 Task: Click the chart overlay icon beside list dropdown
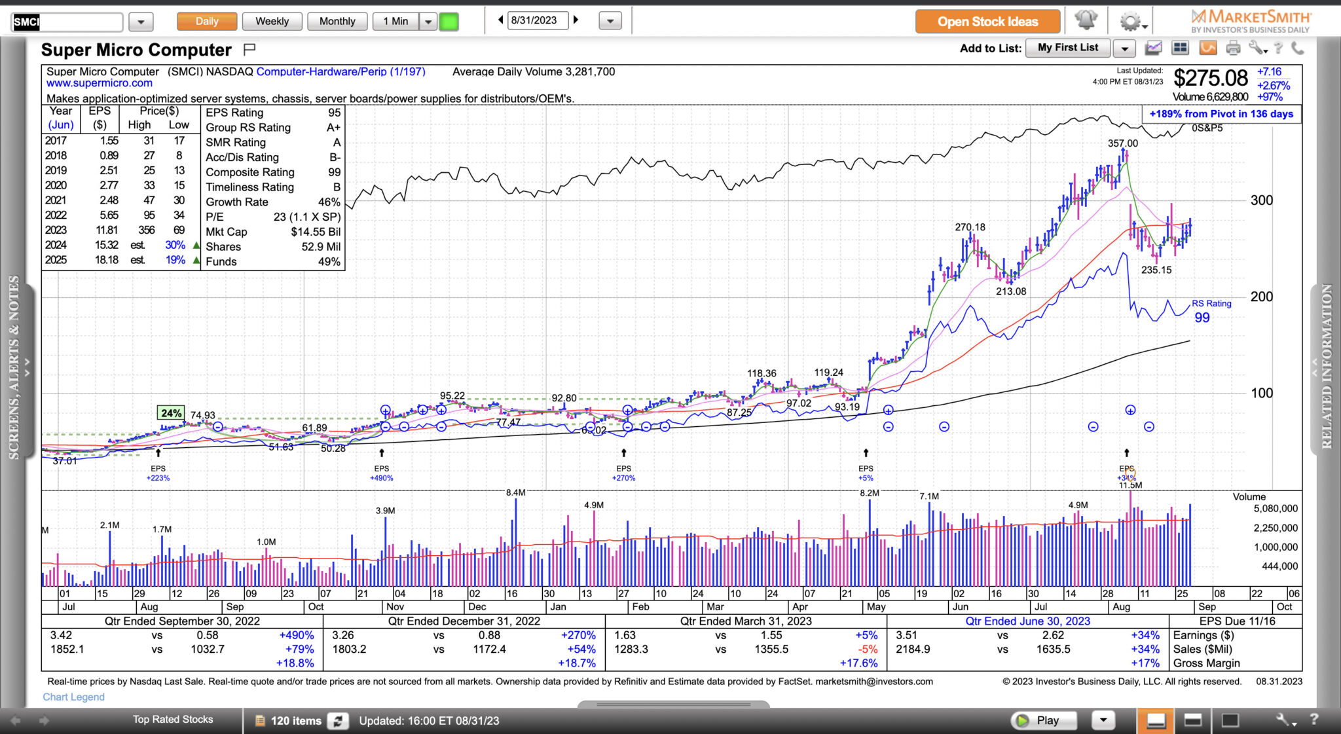click(1154, 48)
